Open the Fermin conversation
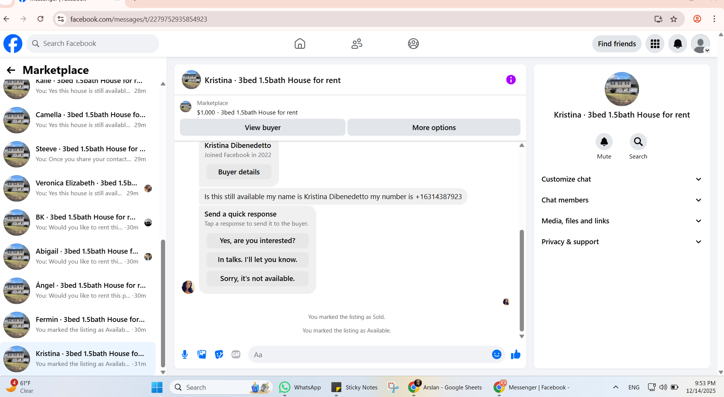The height and width of the screenshot is (397, 724). [x=78, y=325]
